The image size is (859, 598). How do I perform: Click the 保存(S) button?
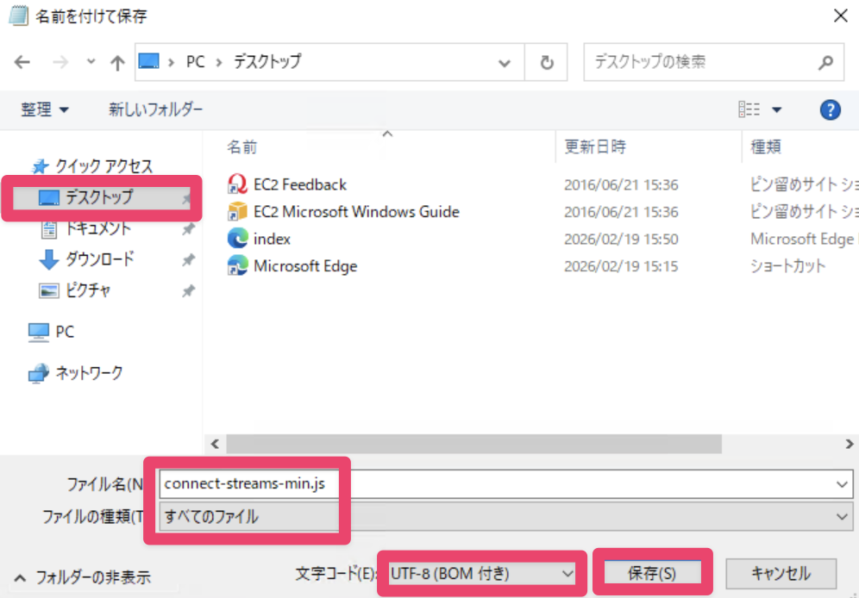[652, 573]
